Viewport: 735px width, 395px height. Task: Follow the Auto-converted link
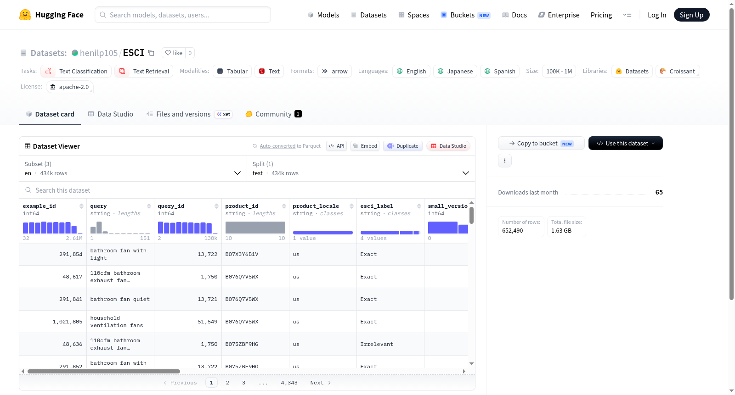tap(277, 146)
